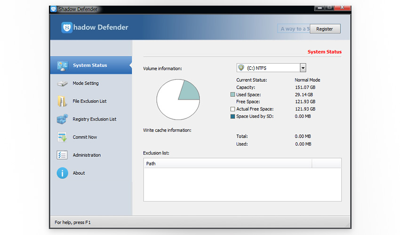Open the Mode Setting section

86,83
